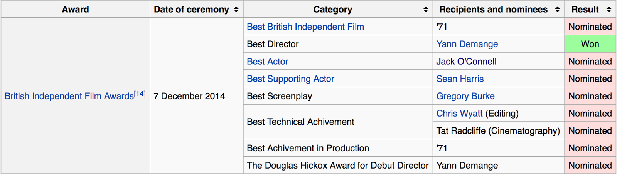617x174 pixels.
Task: Click the Douglas Hickox Award category cell
Action: (337, 166)
